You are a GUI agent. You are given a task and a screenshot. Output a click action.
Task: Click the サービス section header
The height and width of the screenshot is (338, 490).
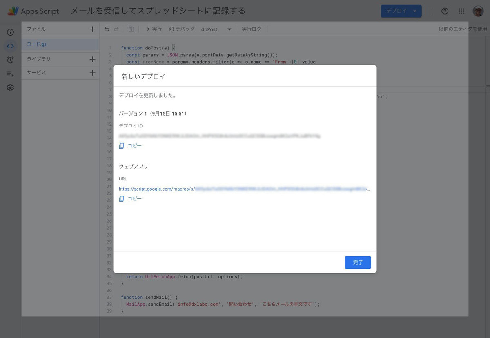pyautogui.click(x=36, y=73)
